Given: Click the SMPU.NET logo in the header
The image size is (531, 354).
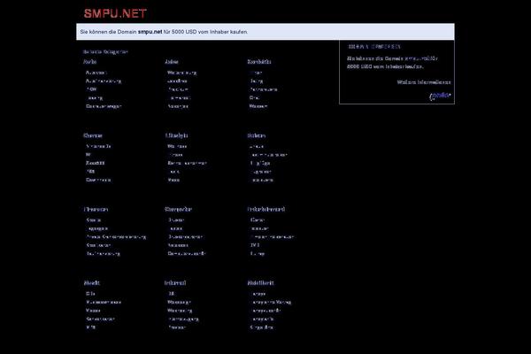Looking at the screenshot, I should click(115, 12).
